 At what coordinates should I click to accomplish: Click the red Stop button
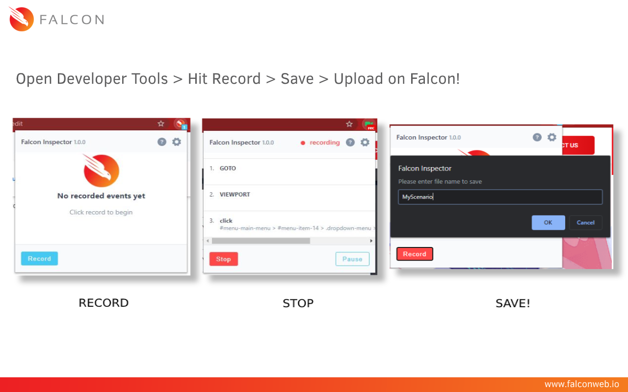[x=224, y=259]
